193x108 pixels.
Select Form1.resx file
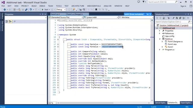point(172,44)
